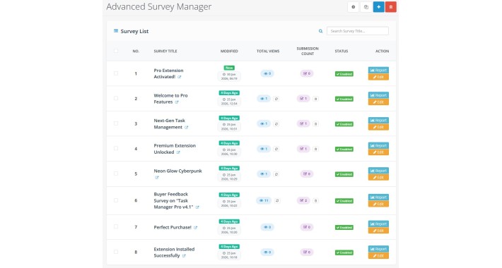The width and height of the screenshot is (502, 268).
Task: Click the Total Views column header
Action: click(x=268, y=51)
